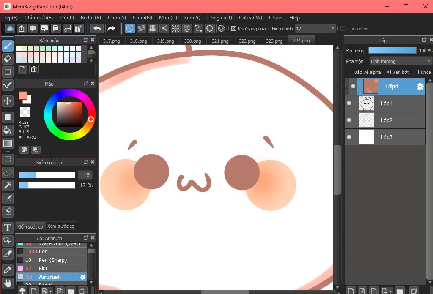Screen dimensions: 433x294
Task: Switch to the 322.png tab
Action: (247, 41)
